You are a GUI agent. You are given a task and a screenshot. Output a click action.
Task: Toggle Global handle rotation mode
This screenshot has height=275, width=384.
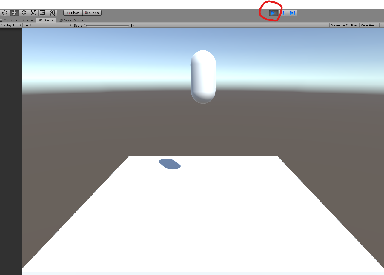(92, 13)
